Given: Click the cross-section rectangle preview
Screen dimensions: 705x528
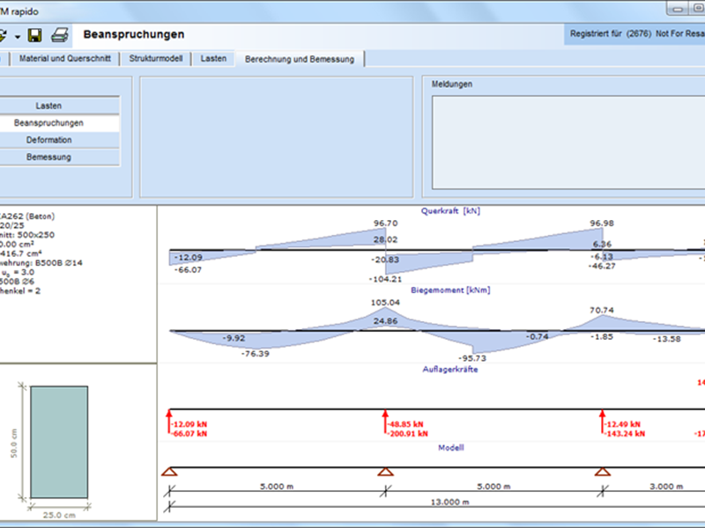Looking at the screenshot, I should click(58, 444).
